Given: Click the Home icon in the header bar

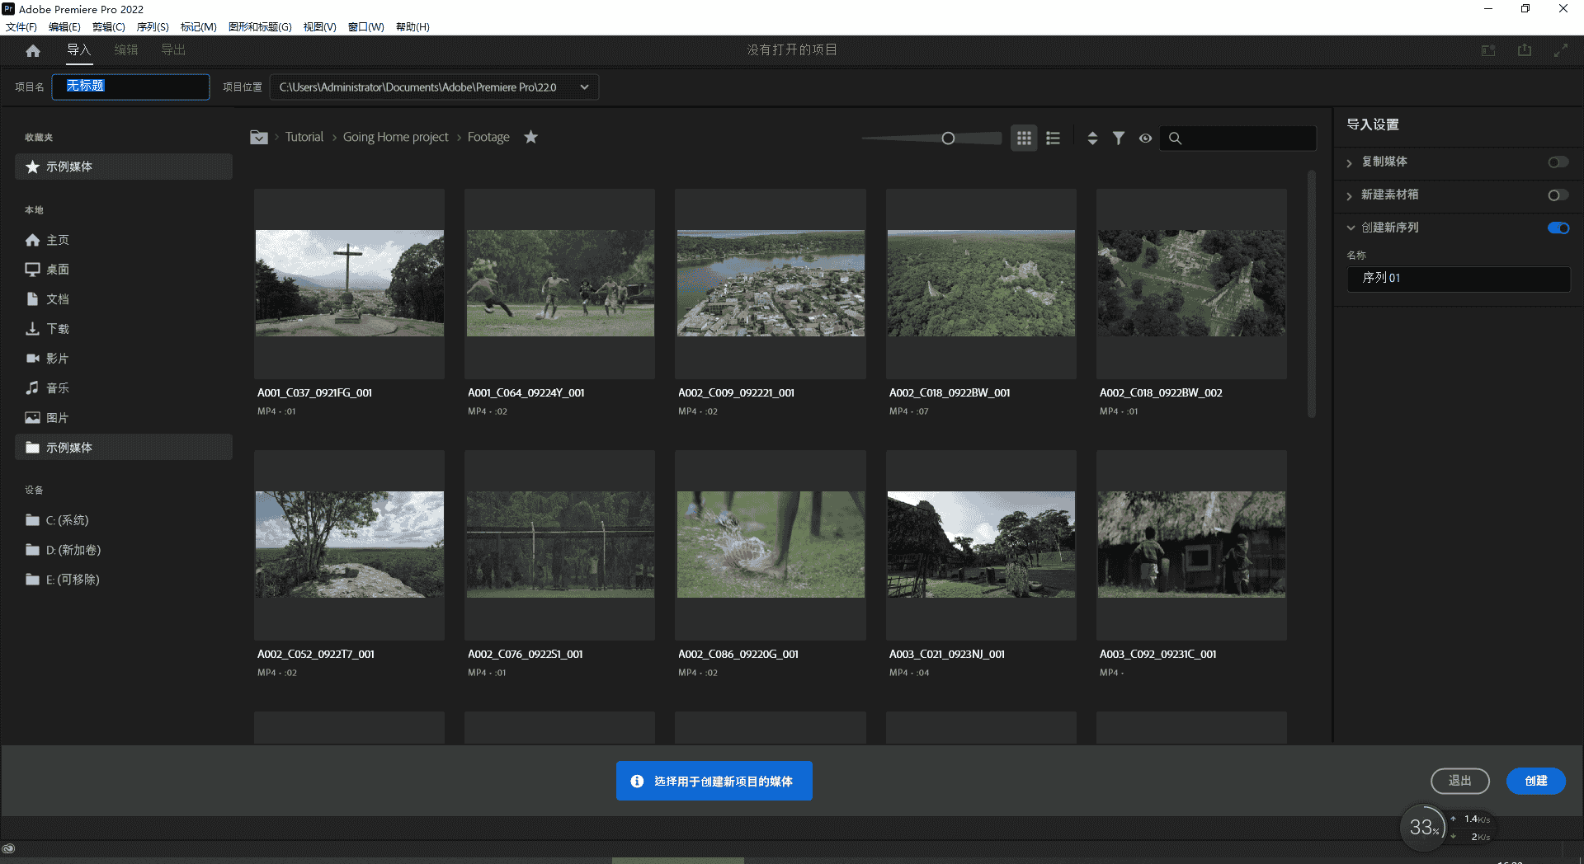Looking at the screenshot, I should click(x=33, y=51).
